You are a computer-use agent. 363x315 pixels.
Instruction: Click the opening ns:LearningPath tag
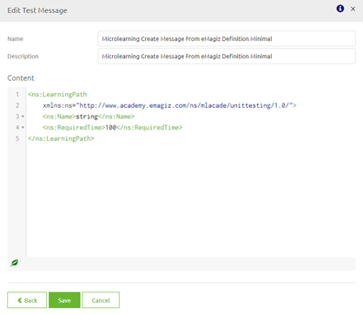coord(57,95)
